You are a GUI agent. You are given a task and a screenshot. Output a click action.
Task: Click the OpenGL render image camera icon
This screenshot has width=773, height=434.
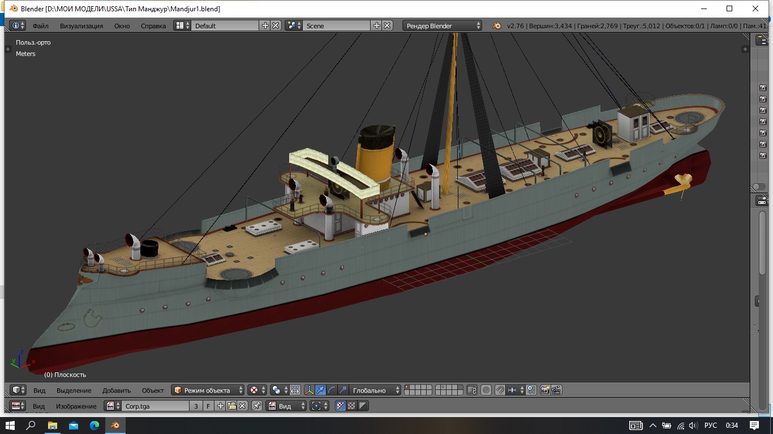coord(545,390)
